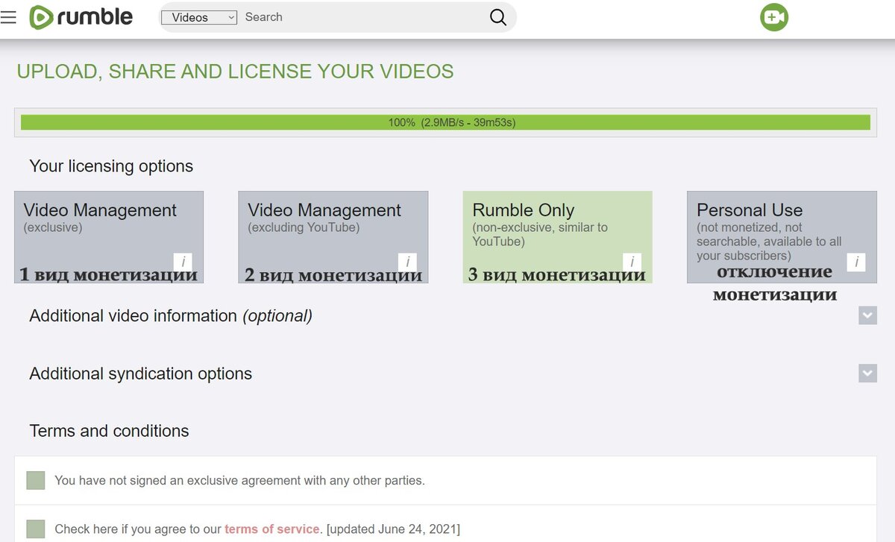The height and width of the screenshot is (542, 895).
Task: Click the Upload, Share and License heading
Action: click(x=235, y=72)
